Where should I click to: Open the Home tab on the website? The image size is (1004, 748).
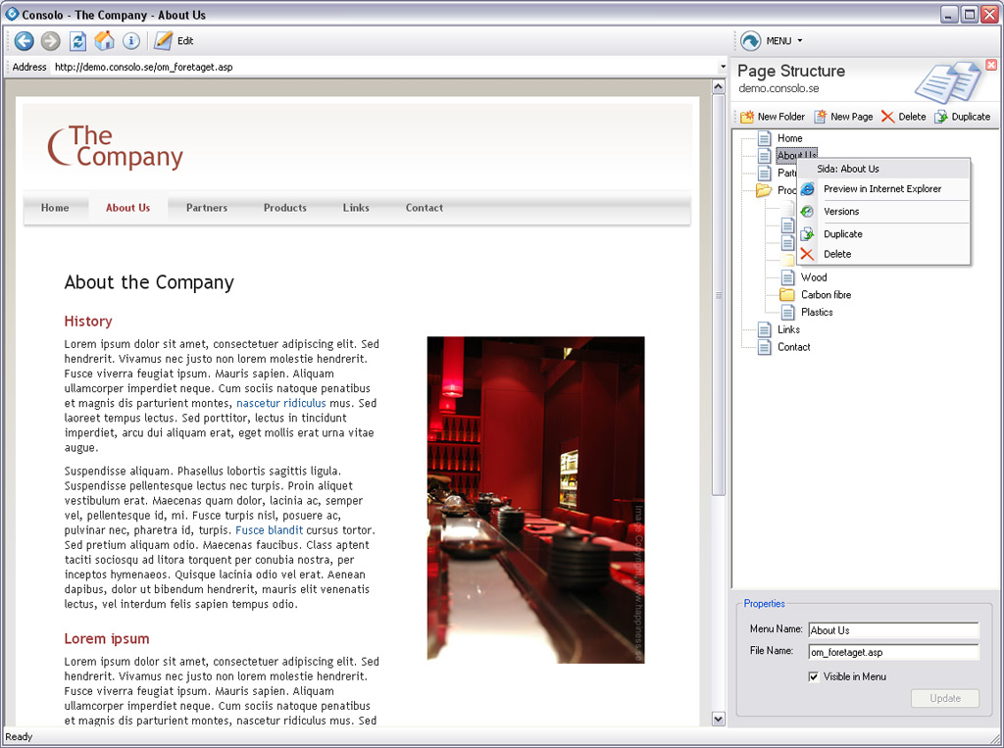[x=55, y=208]
